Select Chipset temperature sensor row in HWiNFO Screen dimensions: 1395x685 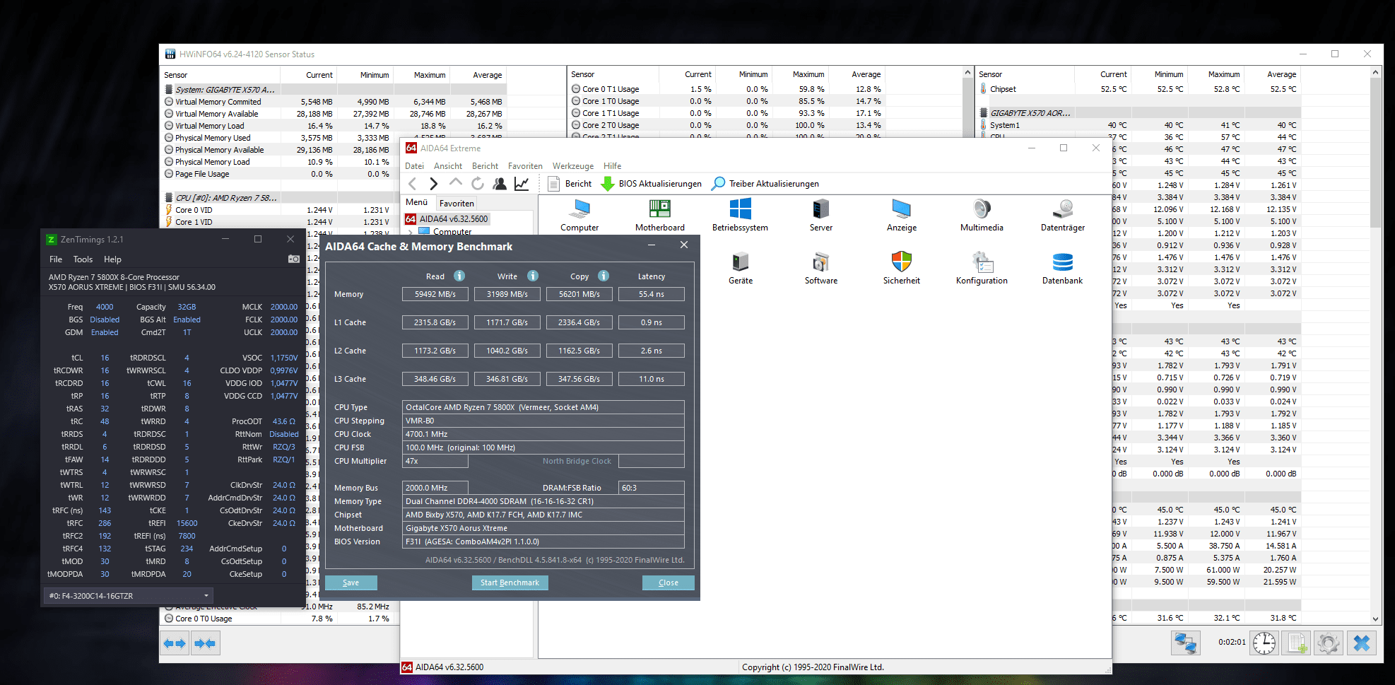tap(1139, 89)
